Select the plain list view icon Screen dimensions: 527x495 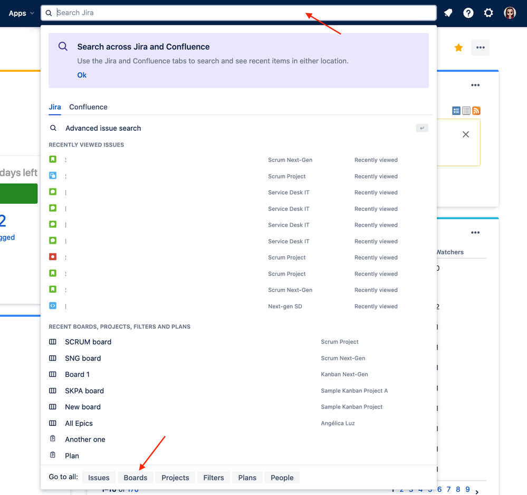click(x=466, y=111)
